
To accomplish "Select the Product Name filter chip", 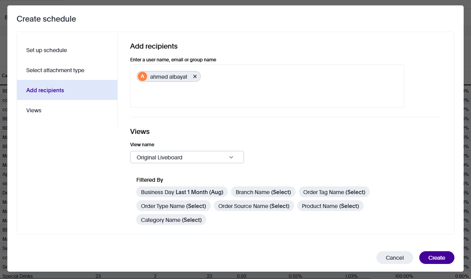I will tap(330, 206).
